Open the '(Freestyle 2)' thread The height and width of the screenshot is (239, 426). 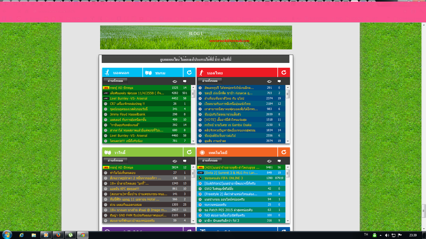(231, 194)
